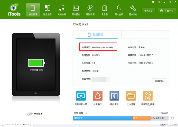Click the blurred 產品序號 serial number field
The width and height of the screenshot is (178, 127).
pos(101,79)
